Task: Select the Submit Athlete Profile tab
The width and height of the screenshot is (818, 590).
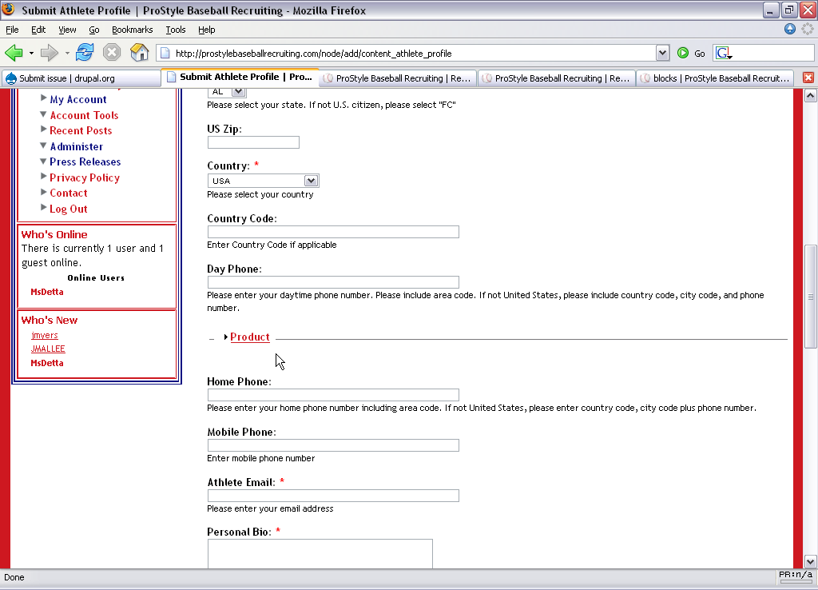Action: (x=240, y=78)
